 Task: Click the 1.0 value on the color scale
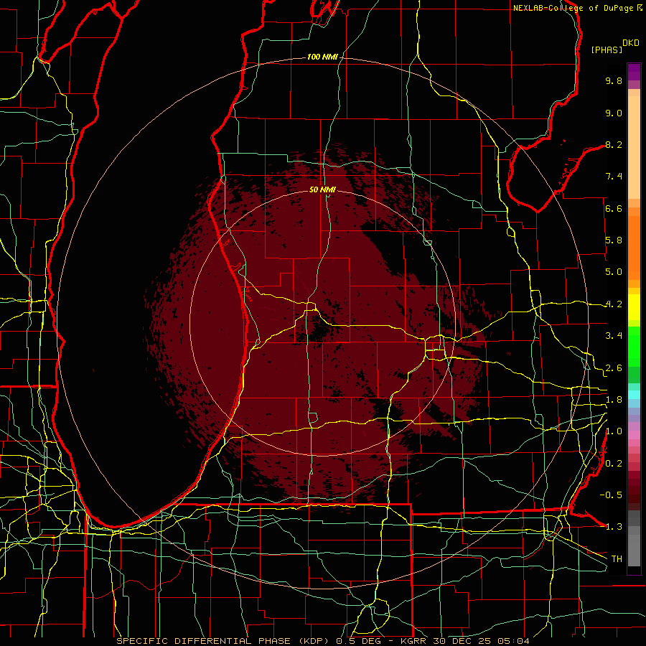pos(614,431)
